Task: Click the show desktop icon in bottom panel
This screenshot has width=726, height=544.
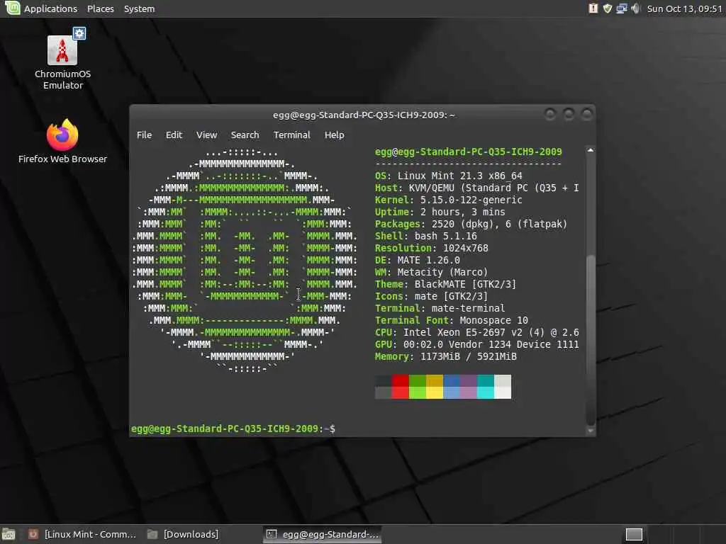Action: [9, 534]
